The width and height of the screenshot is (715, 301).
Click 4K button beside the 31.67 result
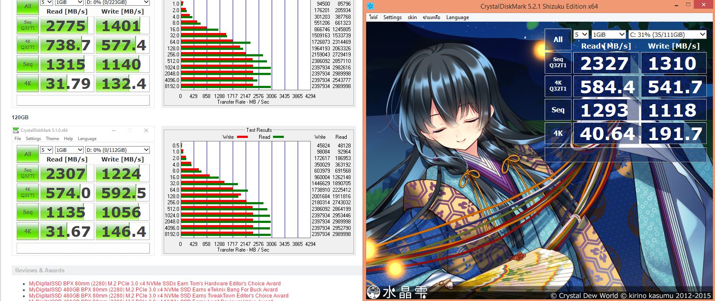28,231
